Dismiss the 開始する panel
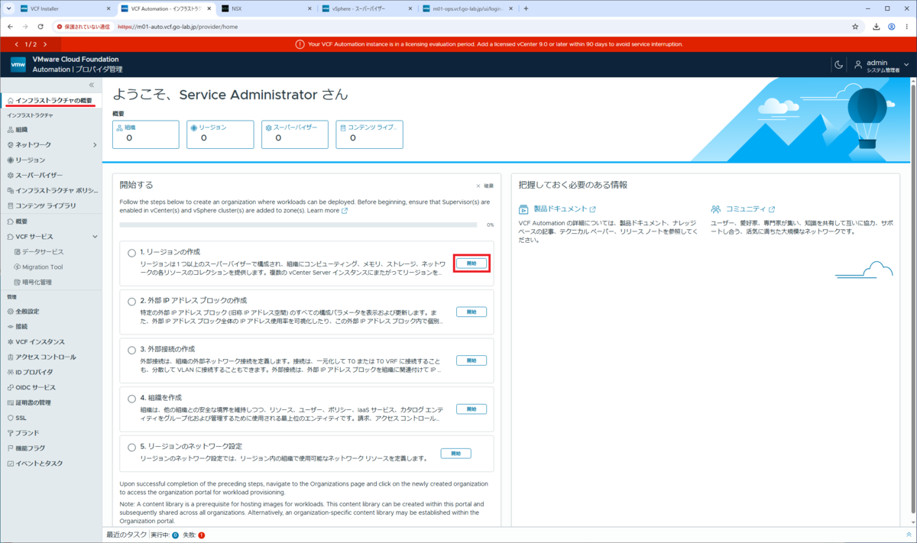The width and height of the screenshot is (917, 543). (484, 186)
